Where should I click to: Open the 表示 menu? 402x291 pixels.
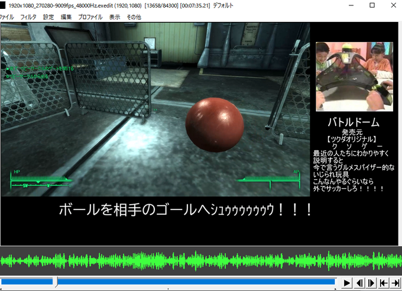point(115,17)
